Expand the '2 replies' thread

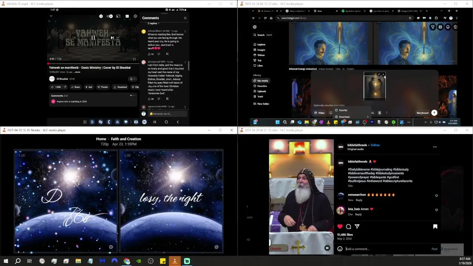pyautogui.click(x=153, y=23)
